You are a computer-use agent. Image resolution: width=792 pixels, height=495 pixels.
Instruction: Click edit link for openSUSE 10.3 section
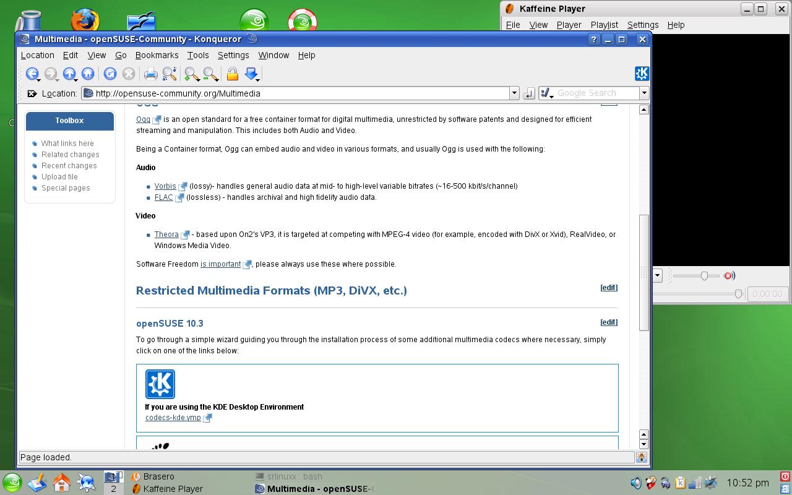[609, 322]
